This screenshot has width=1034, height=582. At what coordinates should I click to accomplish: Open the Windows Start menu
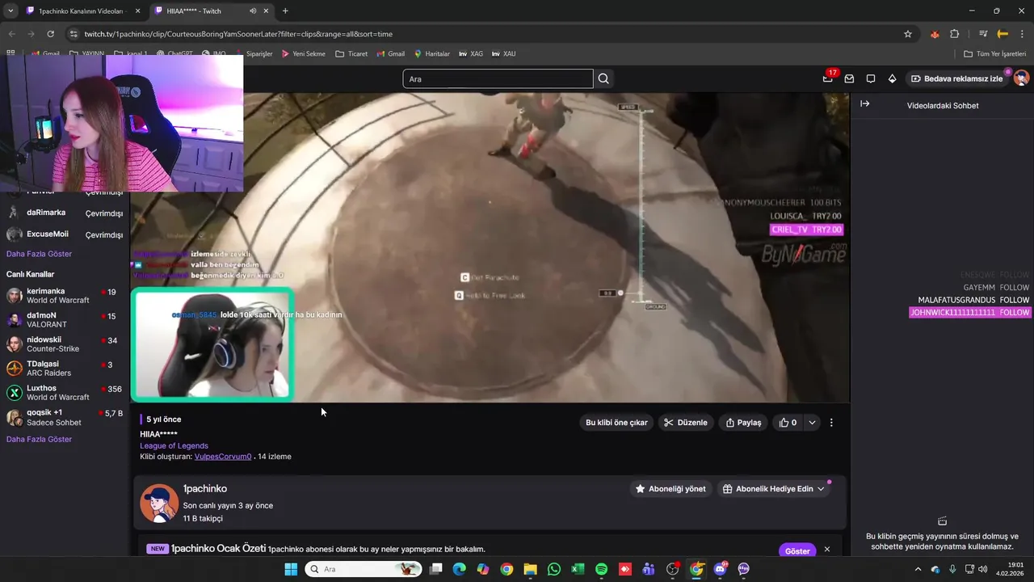click(290, 569)
